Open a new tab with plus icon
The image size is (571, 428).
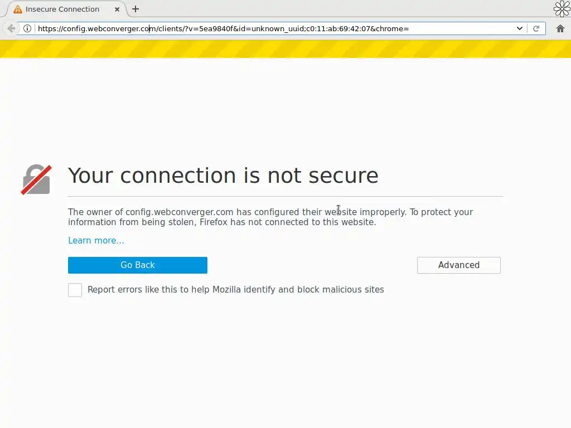[x=136, y=9]
